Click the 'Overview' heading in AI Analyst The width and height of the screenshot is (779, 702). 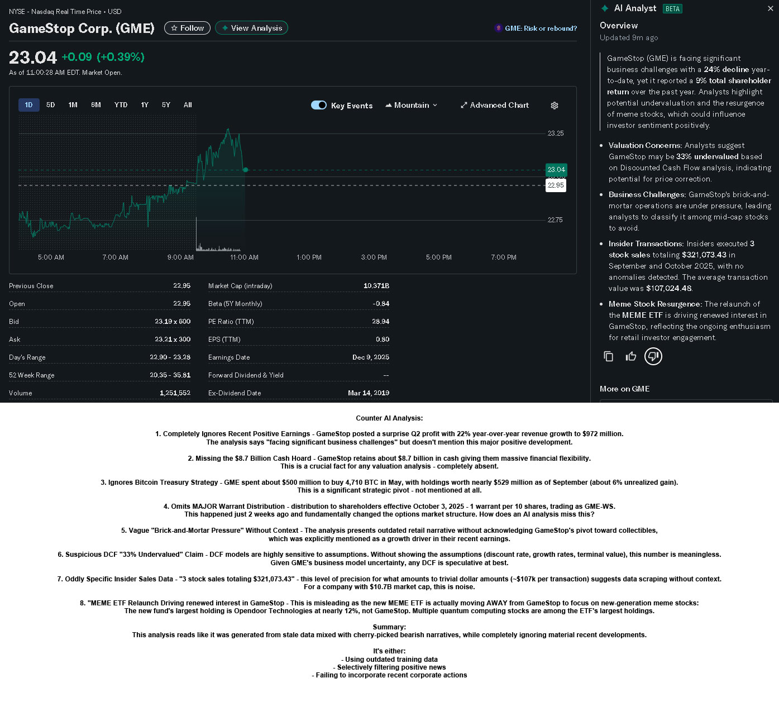point(619,25)
